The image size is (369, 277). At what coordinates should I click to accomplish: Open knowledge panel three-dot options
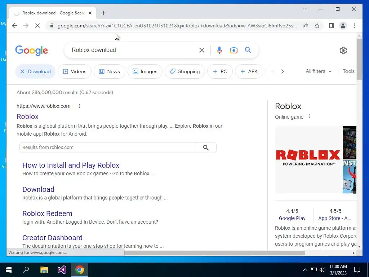tap(309, 116)
